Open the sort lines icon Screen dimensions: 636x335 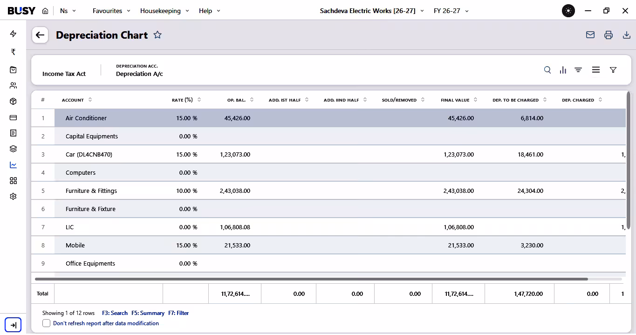pyautogui.click(x=578, y=70)
